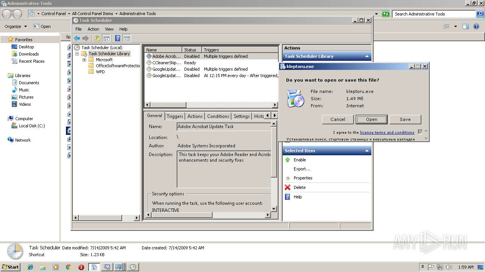Click the Action Center flag in system tray
This screenshot has height=272, width=485.
pos(431,267)
